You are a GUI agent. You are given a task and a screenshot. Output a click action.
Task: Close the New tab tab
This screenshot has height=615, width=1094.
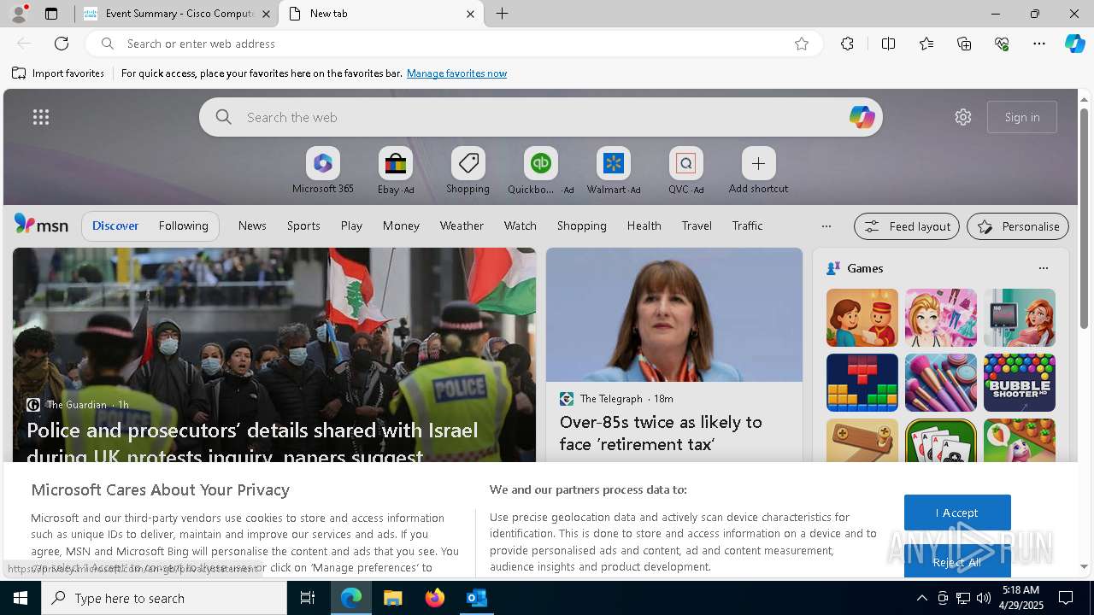click(x=470, y=14)
